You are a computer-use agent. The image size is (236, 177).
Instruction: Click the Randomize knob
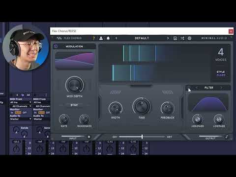coord(84,119)
